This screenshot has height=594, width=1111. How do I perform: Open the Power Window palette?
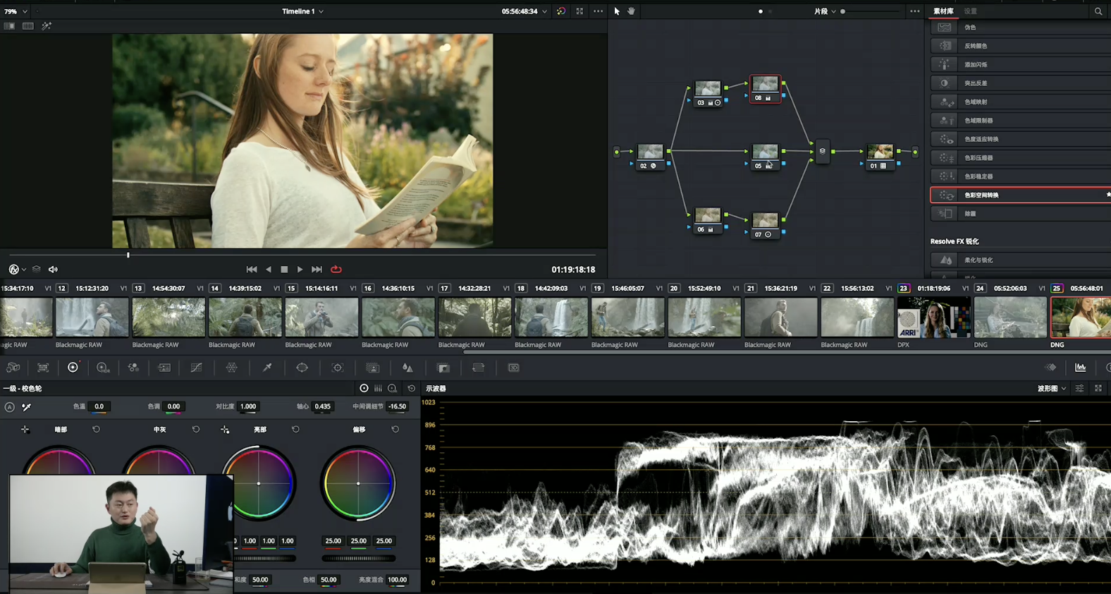point(302,368)
